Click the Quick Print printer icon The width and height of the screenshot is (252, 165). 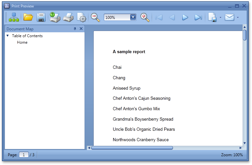click(x=68, y=17)
